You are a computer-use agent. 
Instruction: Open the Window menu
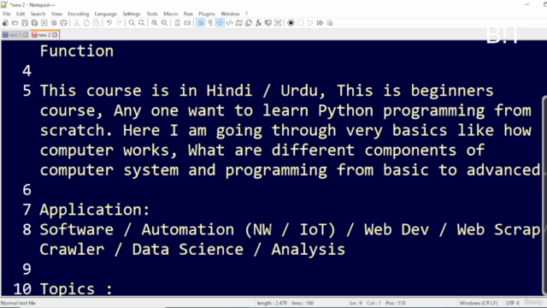point(230,14)
